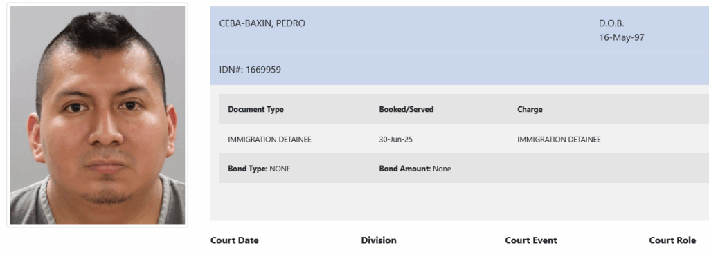Select IMMIGRATION DETAINEE under Charge column
Image resolution: width=709 pixels, height=257 pixels.
point(559,140)
